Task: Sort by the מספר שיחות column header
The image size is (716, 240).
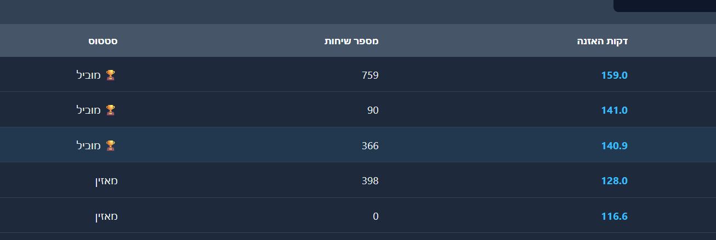Action: click(x=351, y=41)
